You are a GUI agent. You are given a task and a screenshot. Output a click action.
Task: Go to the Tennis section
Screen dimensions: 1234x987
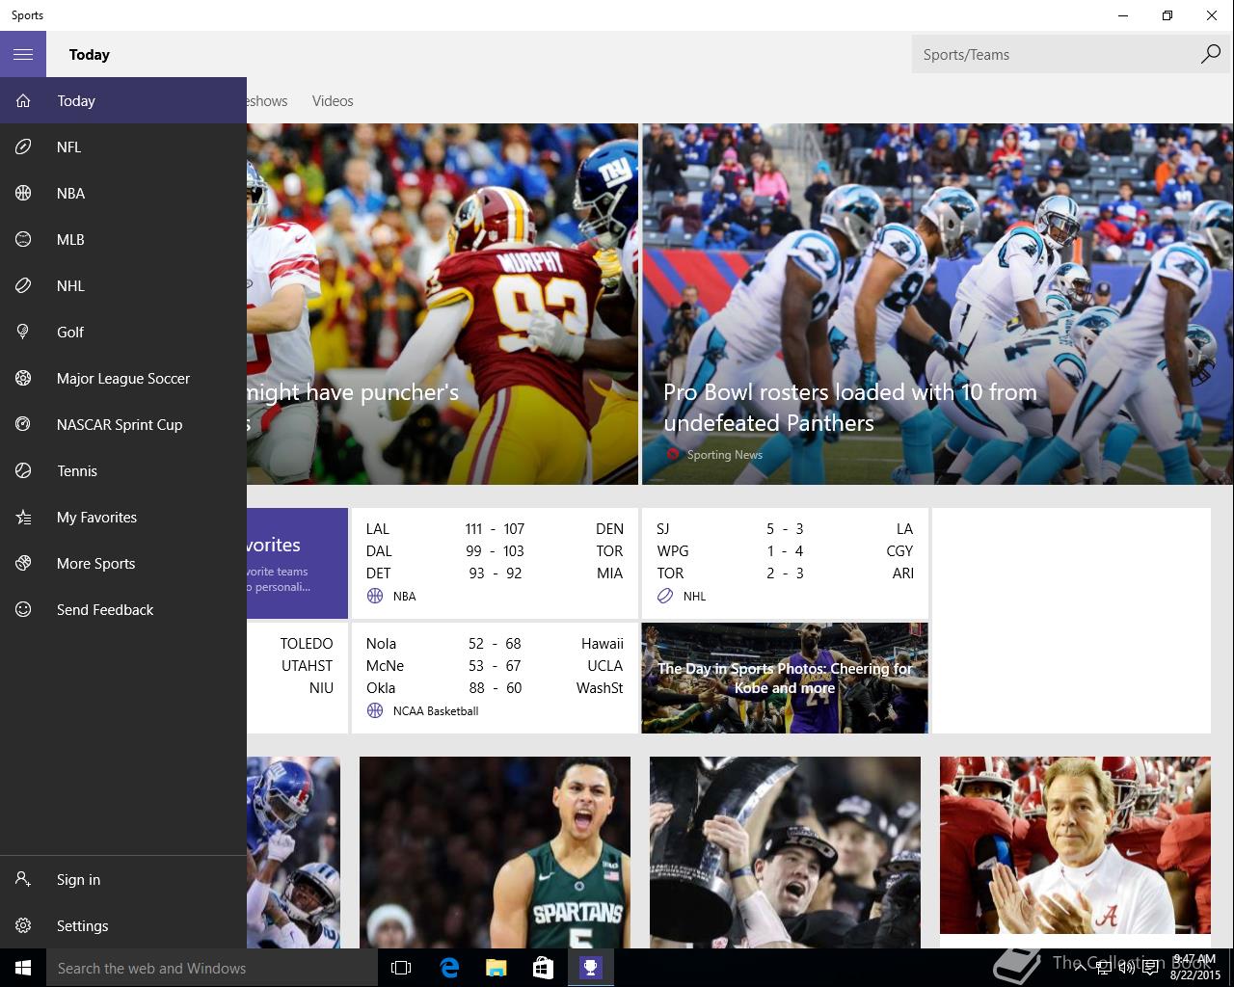(123, 470)
